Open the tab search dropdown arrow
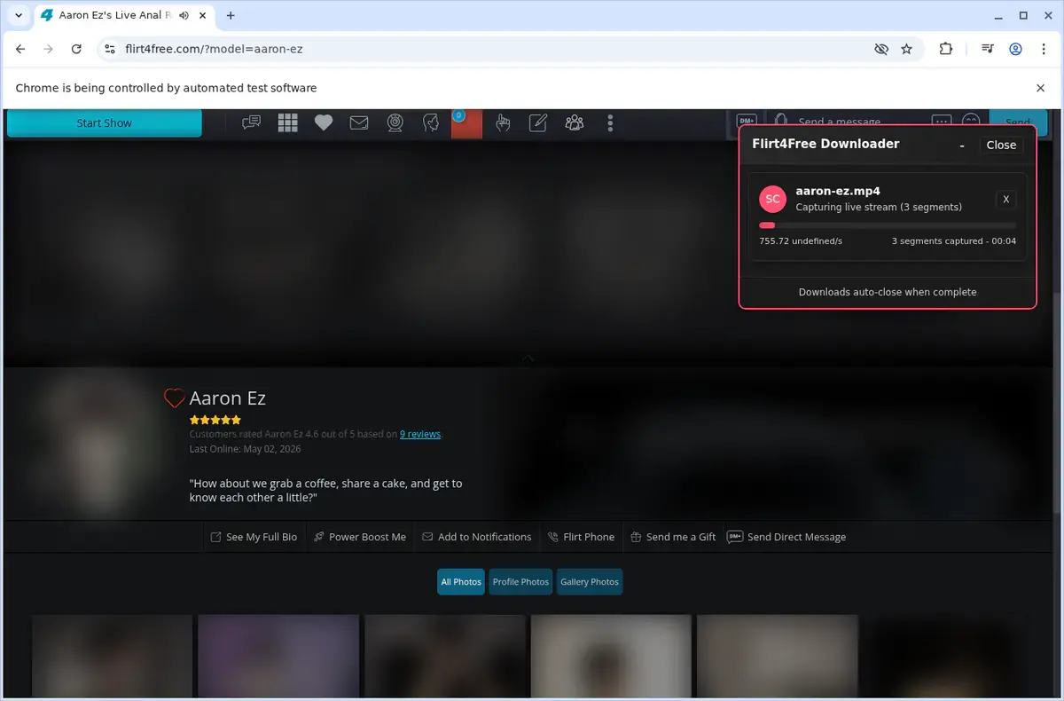This screenshot has height=701, width=1064. [x=18, y=15]
